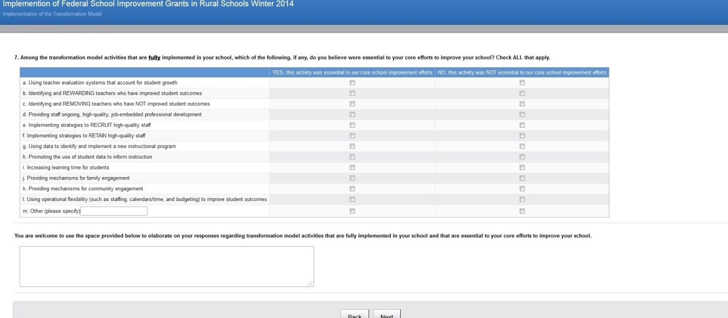The image size is (728, 318).
Task: Click the Other (please specify) text field
Action: pos(114,211)
